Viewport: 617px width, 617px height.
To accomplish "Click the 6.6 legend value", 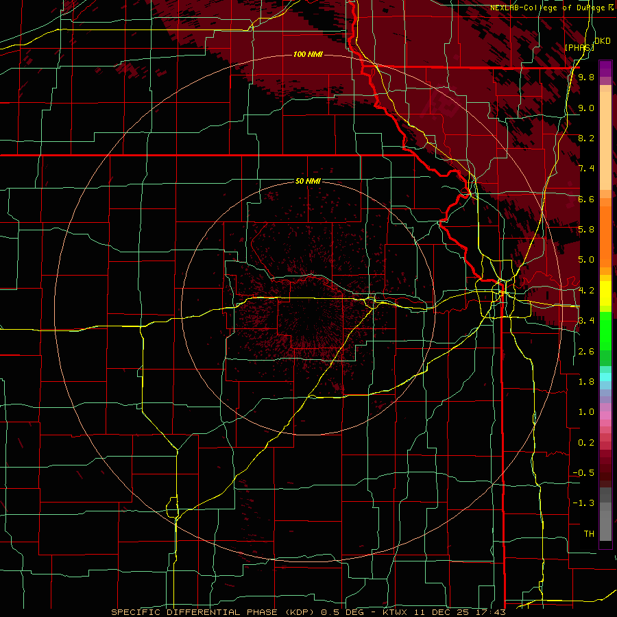I will pyautogui.click(x=586, y=199).
